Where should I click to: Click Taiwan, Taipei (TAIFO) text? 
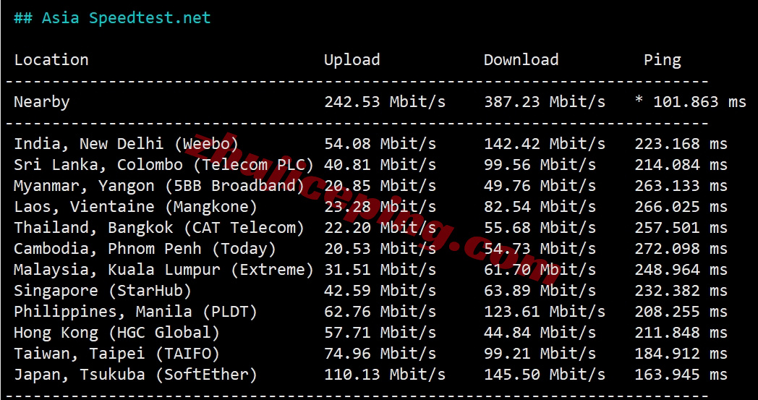tap(116, 354)
